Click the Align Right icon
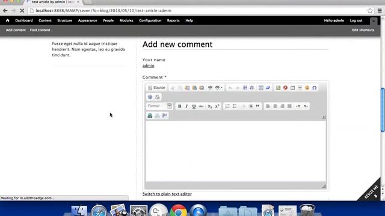This screenshot has width=385, height=216. tap(282, 106)
